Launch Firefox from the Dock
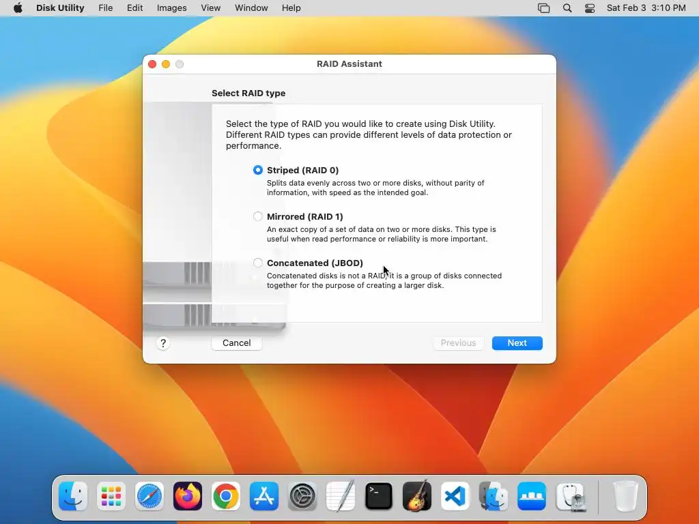Viewport: 699px width, 524px height. pyautogui.click(x=188, y=496)
